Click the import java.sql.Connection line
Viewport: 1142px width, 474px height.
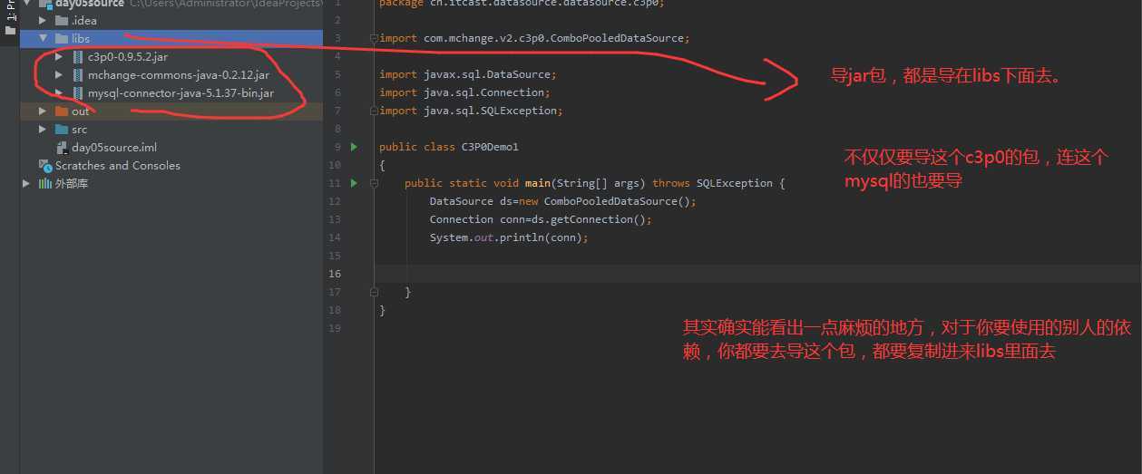tap(464, 92)
